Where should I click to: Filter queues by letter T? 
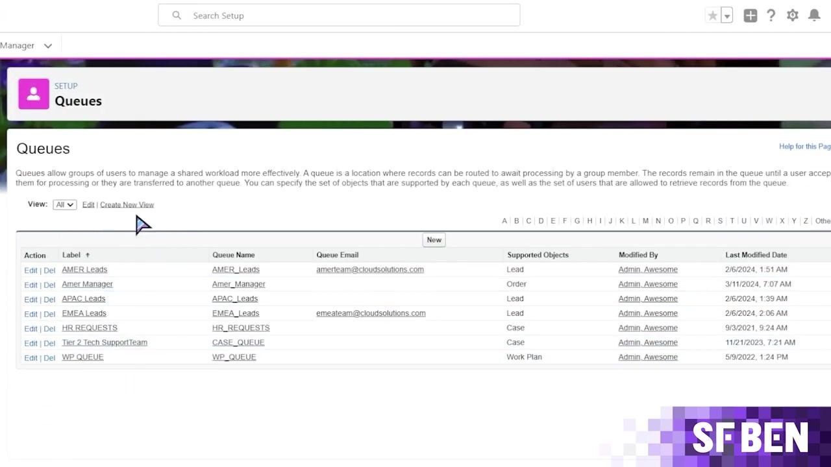tap(732, 221)
